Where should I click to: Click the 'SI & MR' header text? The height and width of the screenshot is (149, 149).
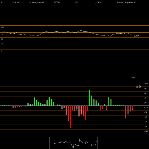[16, 2]
